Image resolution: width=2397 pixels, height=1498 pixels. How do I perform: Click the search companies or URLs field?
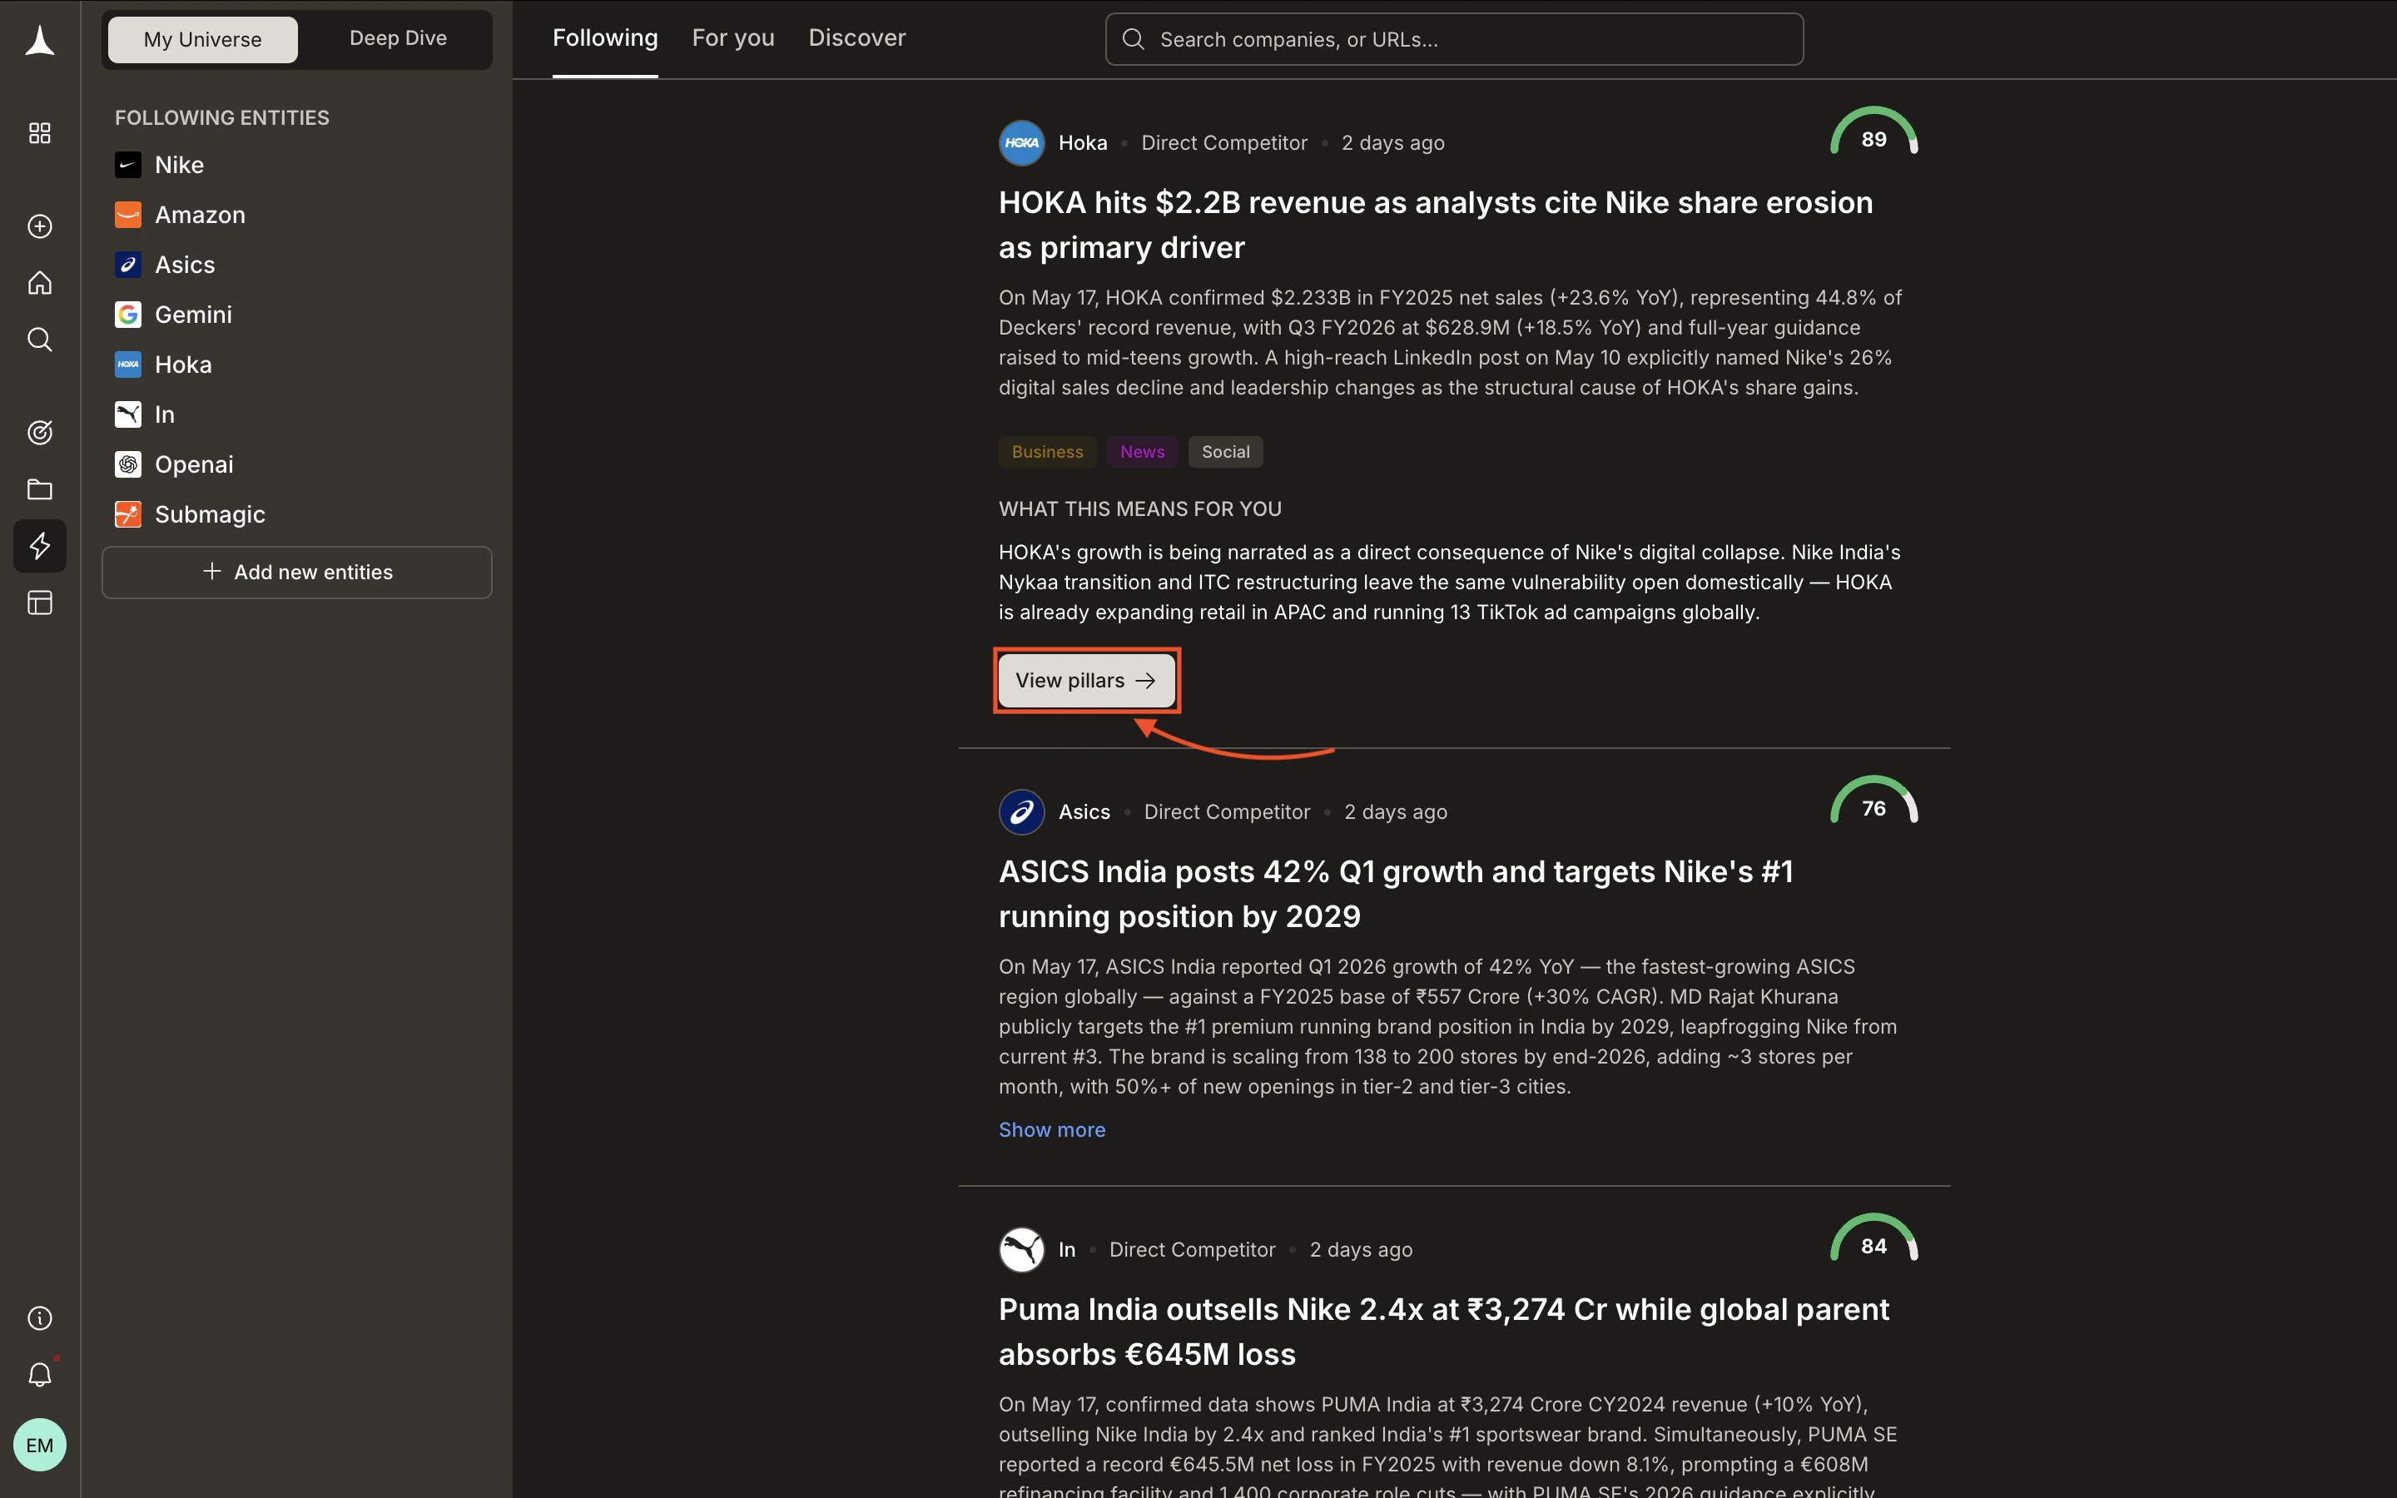point(1453,40)
